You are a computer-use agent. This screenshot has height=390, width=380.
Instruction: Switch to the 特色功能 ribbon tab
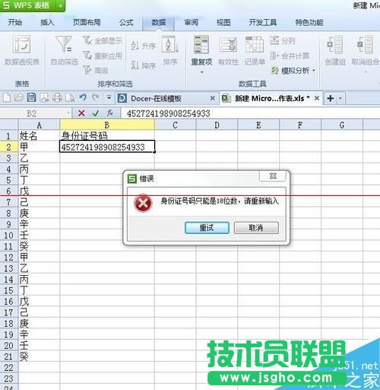(x=309, y=23)
